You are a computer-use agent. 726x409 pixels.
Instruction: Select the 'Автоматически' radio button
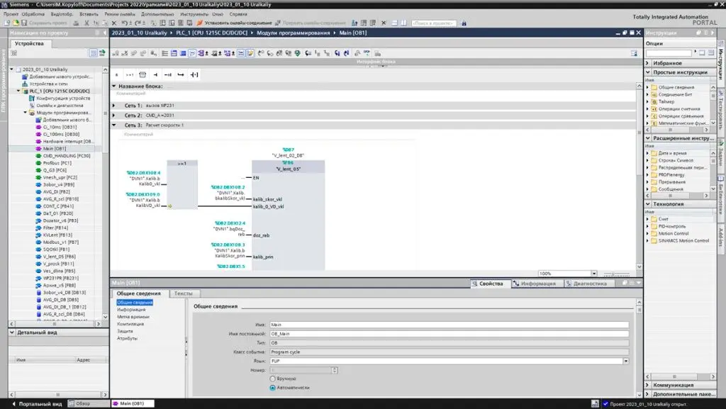coord(273,388)
